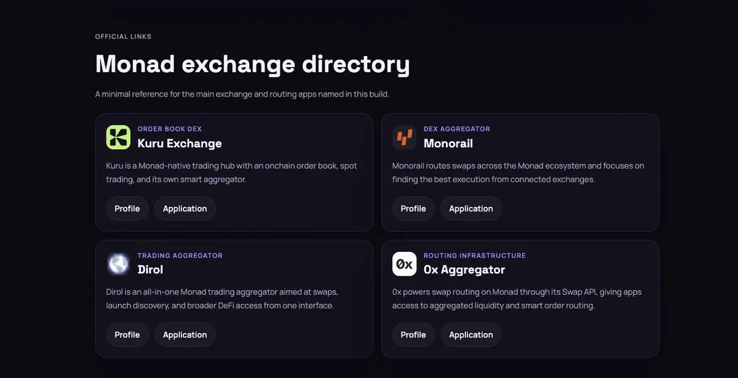Launch the 0x Aggregator Application button
This screenshot has width=738, height=378.
[x=470, y=335]
